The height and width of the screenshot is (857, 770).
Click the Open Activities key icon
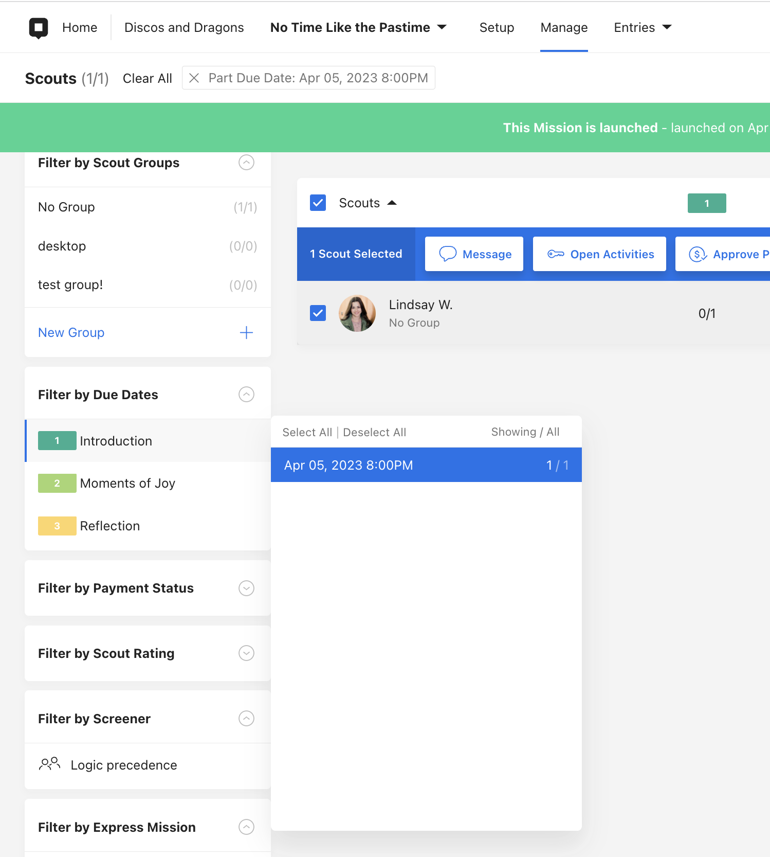pyautogui.click(x=556, y=254)
